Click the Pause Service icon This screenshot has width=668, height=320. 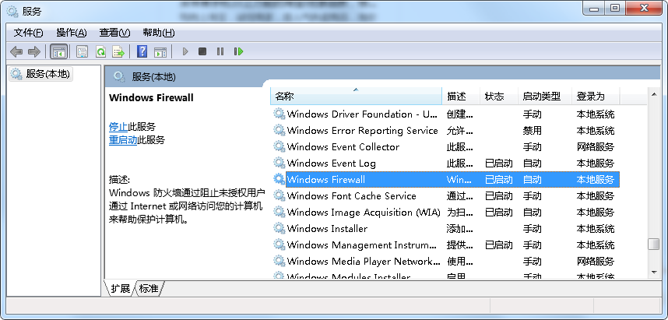pyautogui.click(x=220, y=51)
